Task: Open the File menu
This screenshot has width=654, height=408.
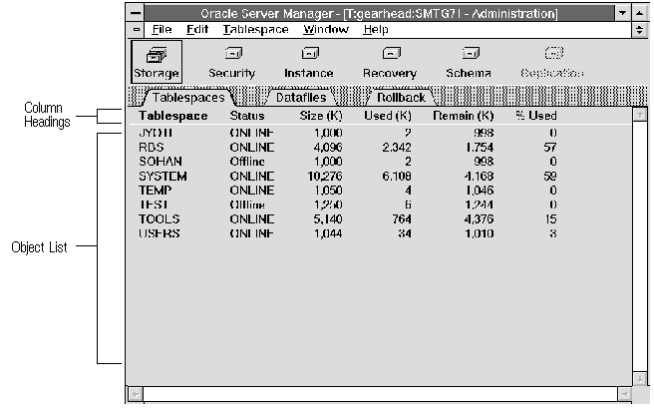Action: click(x=162, y=30)
